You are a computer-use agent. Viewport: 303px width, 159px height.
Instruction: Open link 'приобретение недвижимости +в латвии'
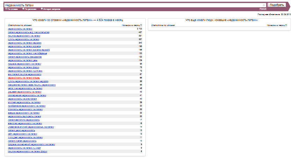point(27,106)
